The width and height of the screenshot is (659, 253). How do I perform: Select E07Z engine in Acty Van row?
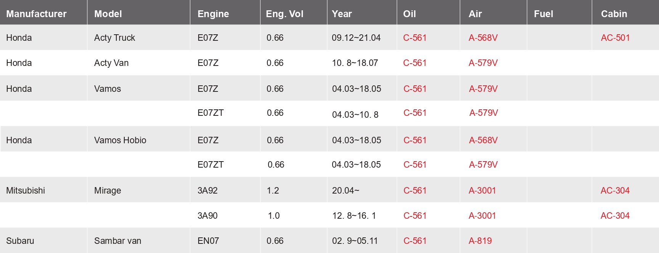click(208, 63)
